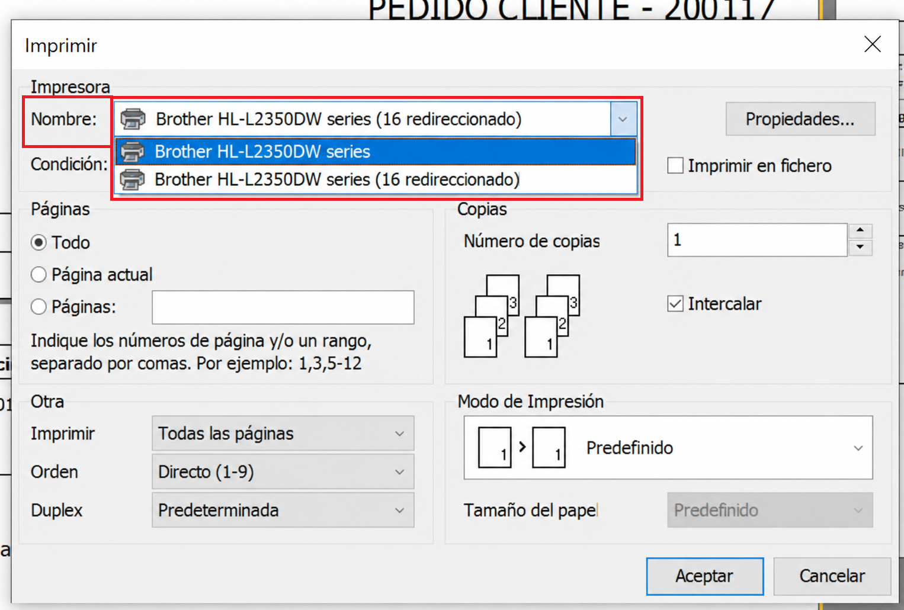Click the Duplex label
This screenshot has width=904, height=610.
click(56, 511)
